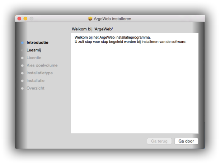The width and height of the screenshot is (220, 164).
Task: Select the Overzicht step
Action: 36,88
